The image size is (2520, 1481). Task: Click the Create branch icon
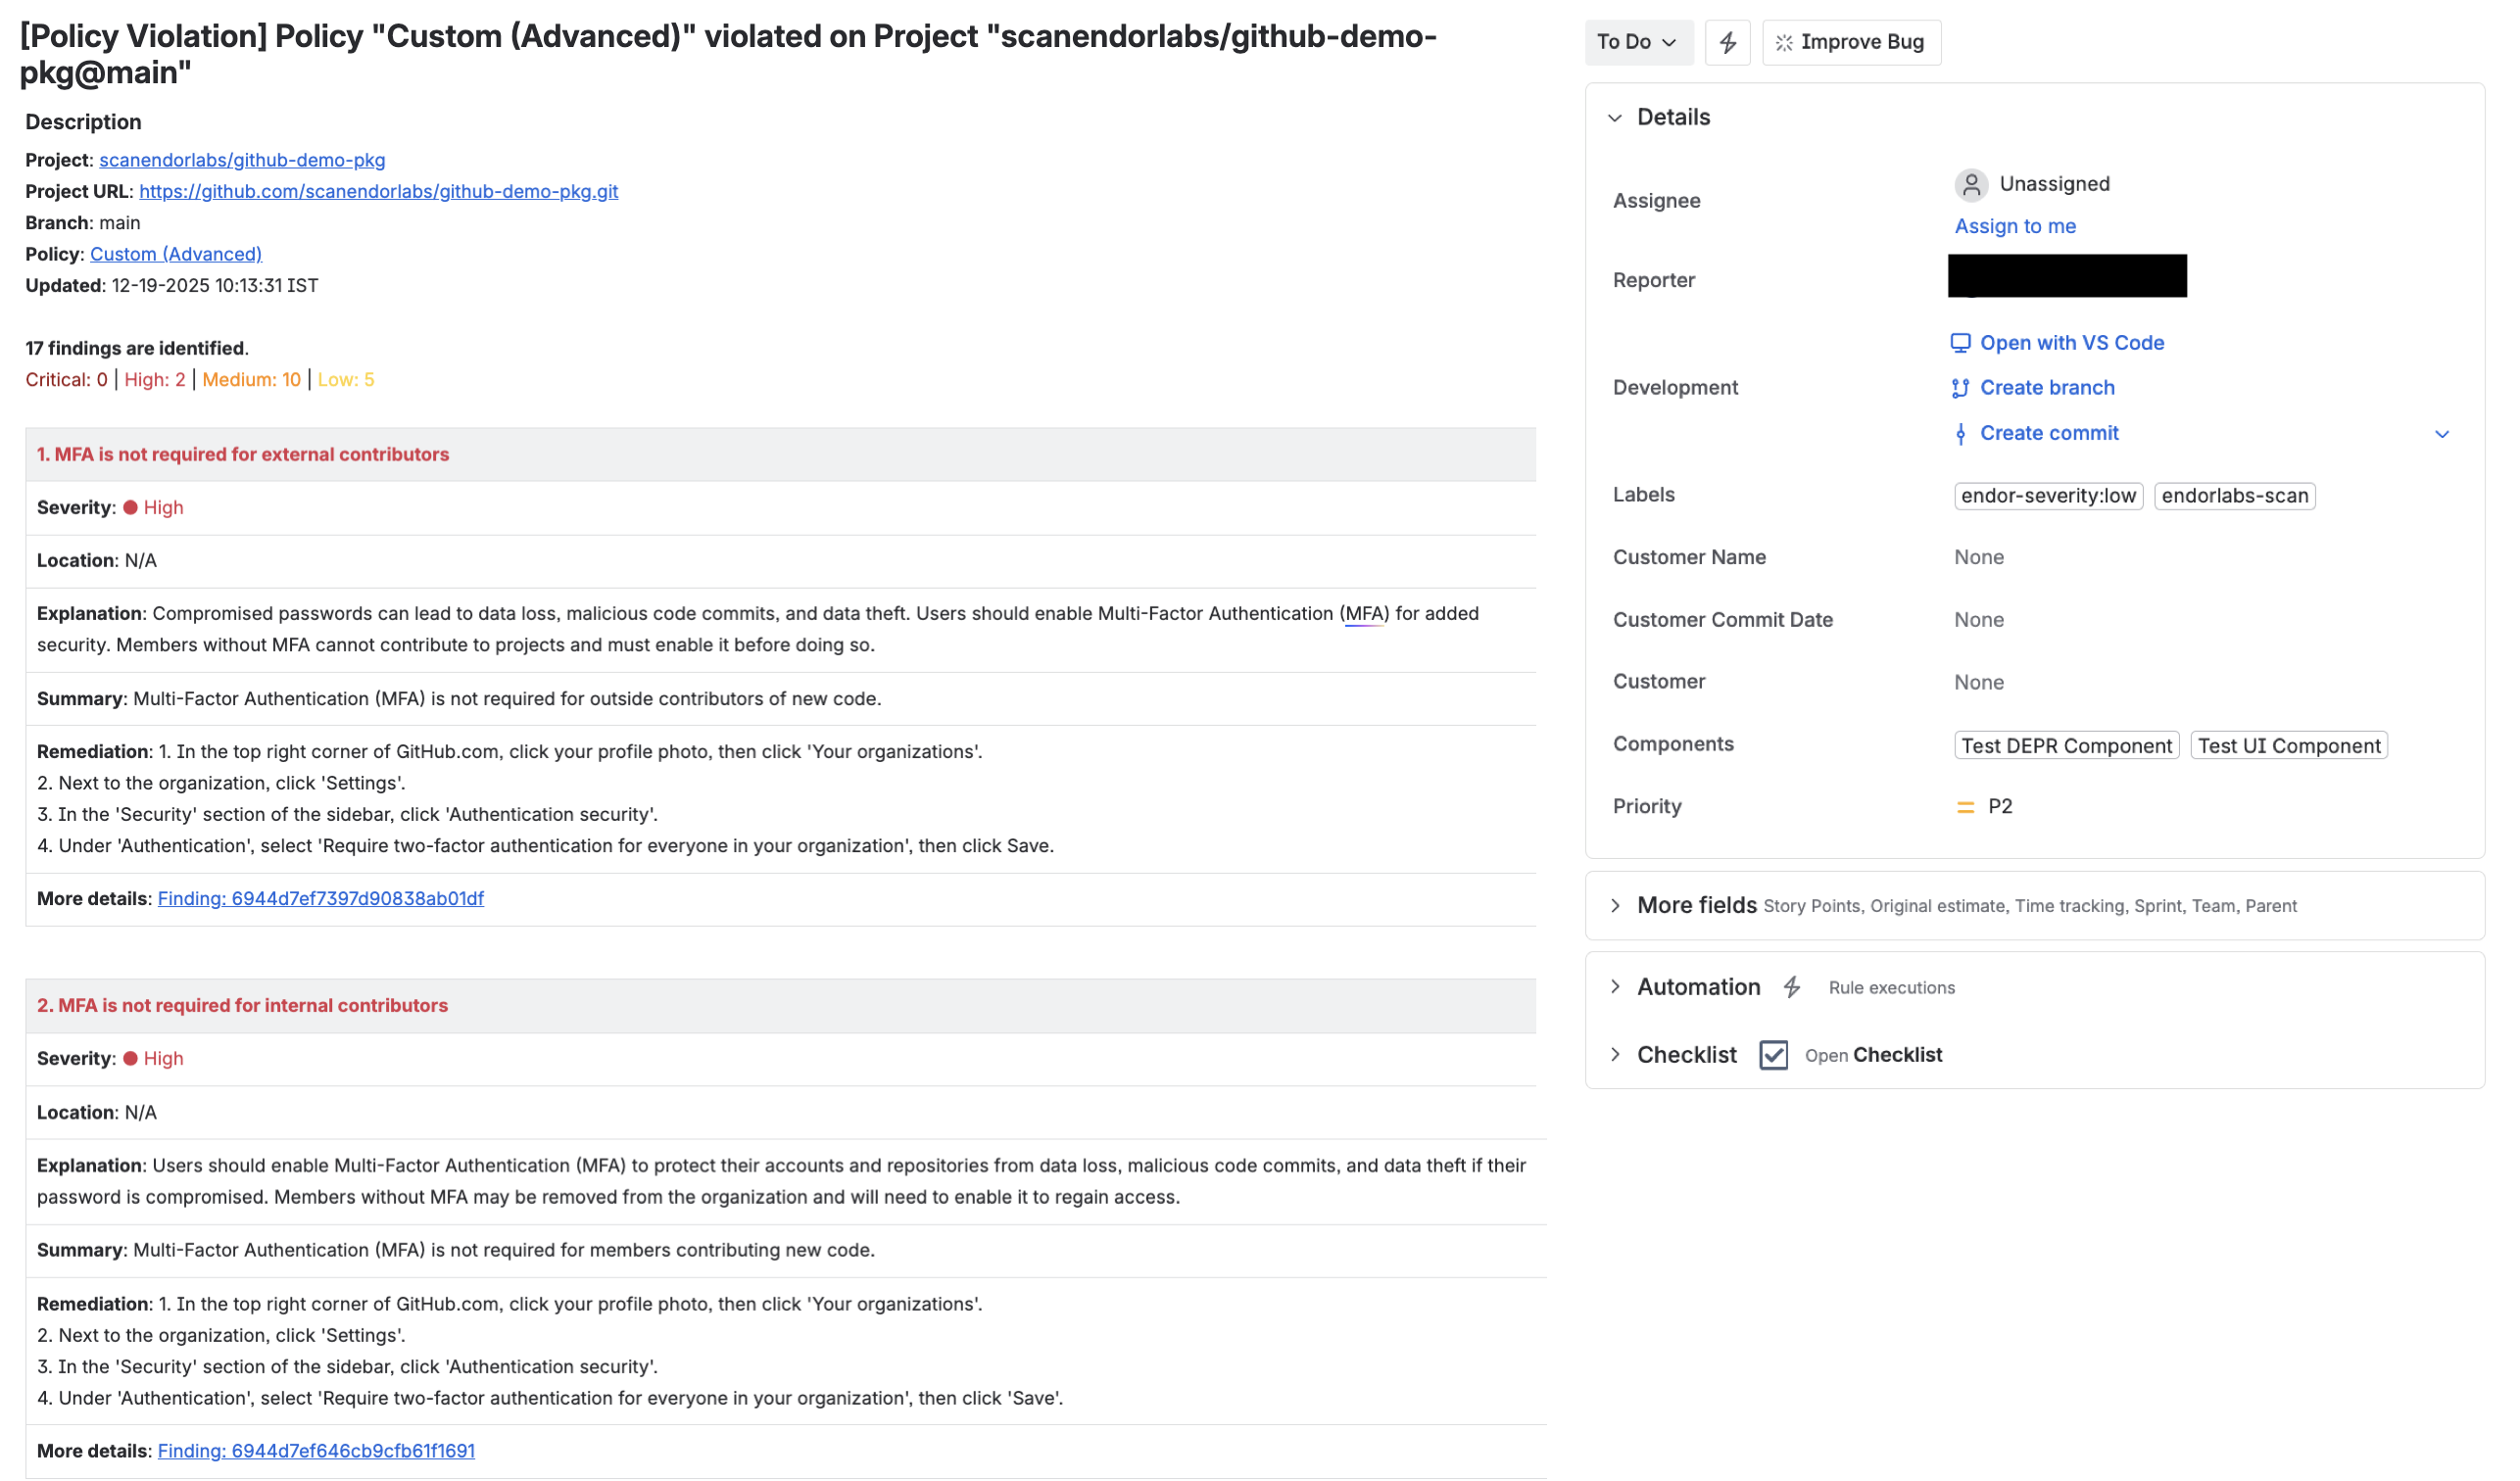[1960, 388]
